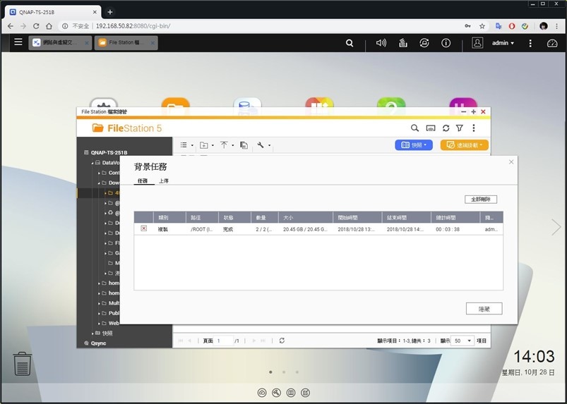
Task: Click the copy files toolbar icon
Action: (244, 145)
